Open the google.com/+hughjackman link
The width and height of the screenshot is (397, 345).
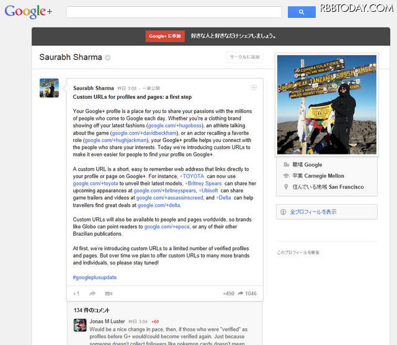coord(116,140)
